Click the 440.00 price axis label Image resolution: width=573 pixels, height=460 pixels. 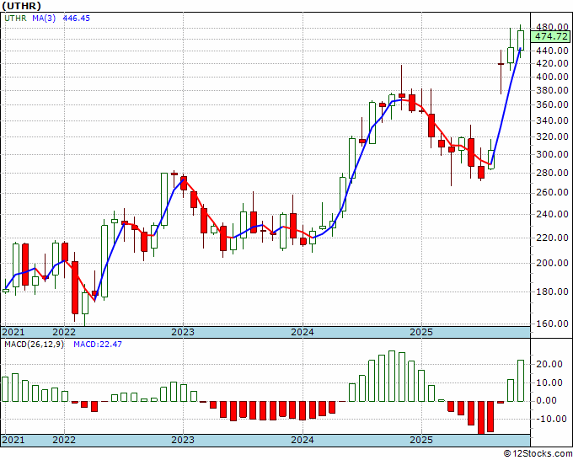pyautogui.click(x=552, y=51)
